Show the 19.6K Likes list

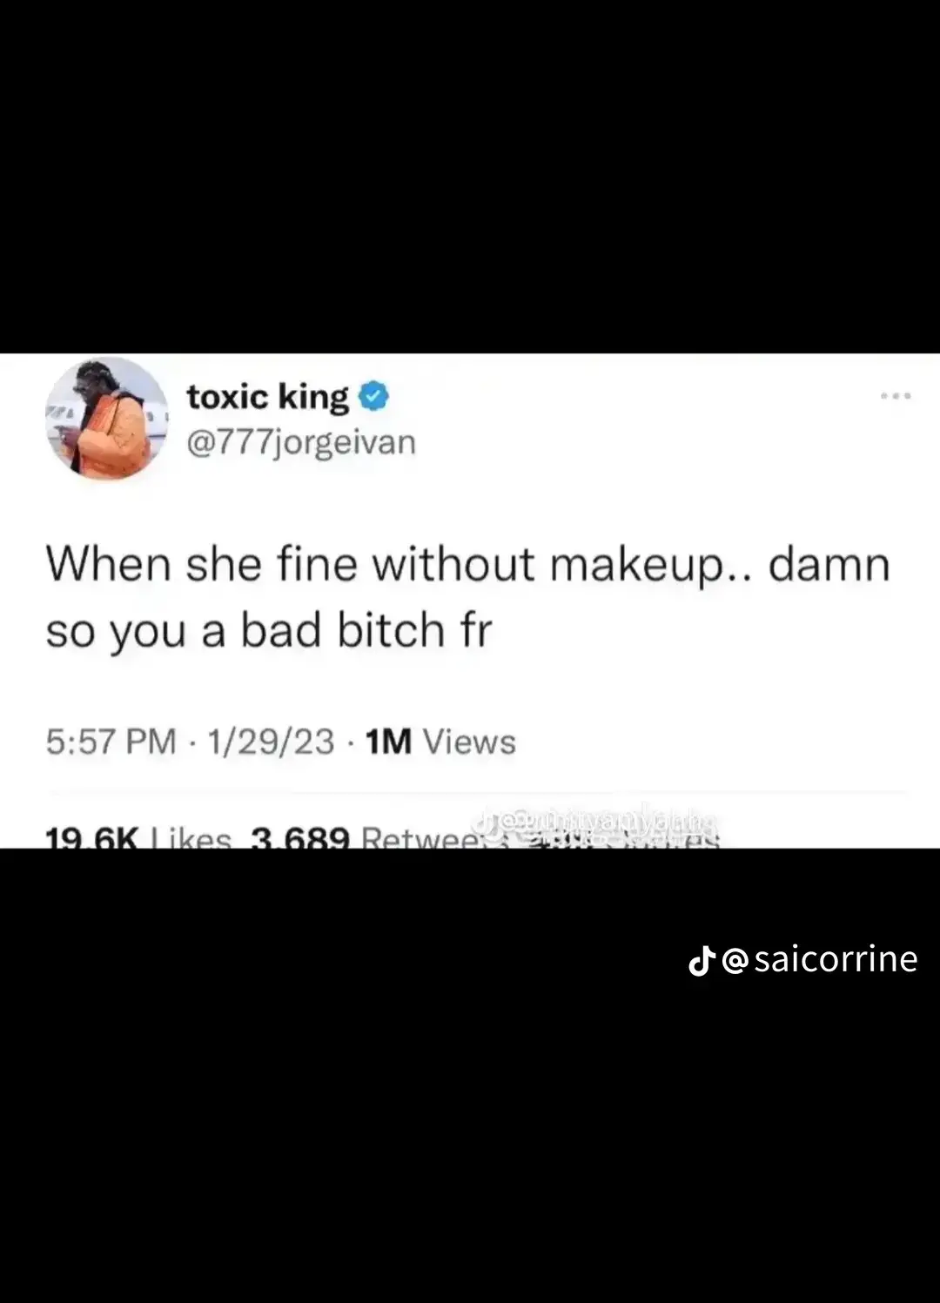[x=138, y=837]
